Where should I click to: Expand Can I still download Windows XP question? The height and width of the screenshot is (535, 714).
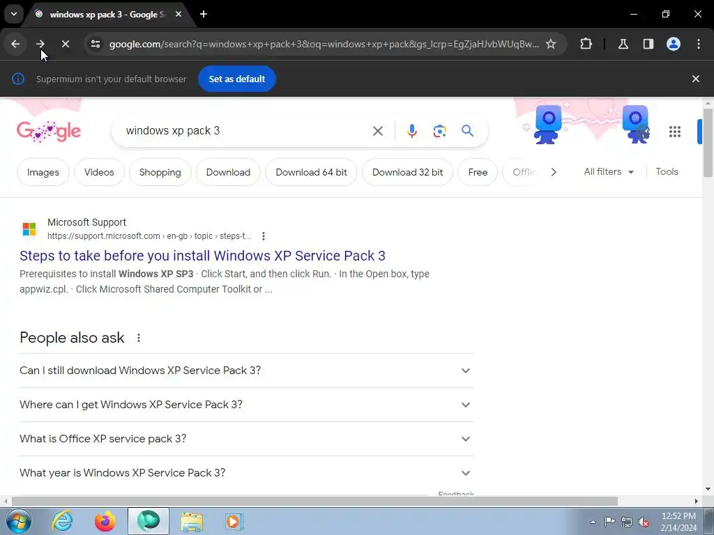click(x=247, y=371)
